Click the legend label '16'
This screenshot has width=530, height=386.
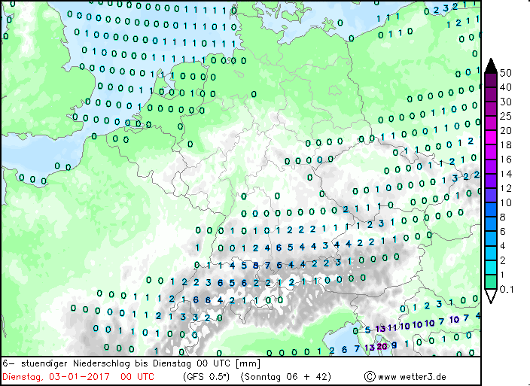tap(506, 160)
